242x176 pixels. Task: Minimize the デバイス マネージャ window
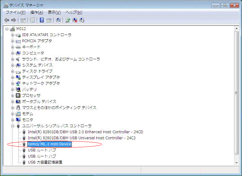(x=216, y=5)
